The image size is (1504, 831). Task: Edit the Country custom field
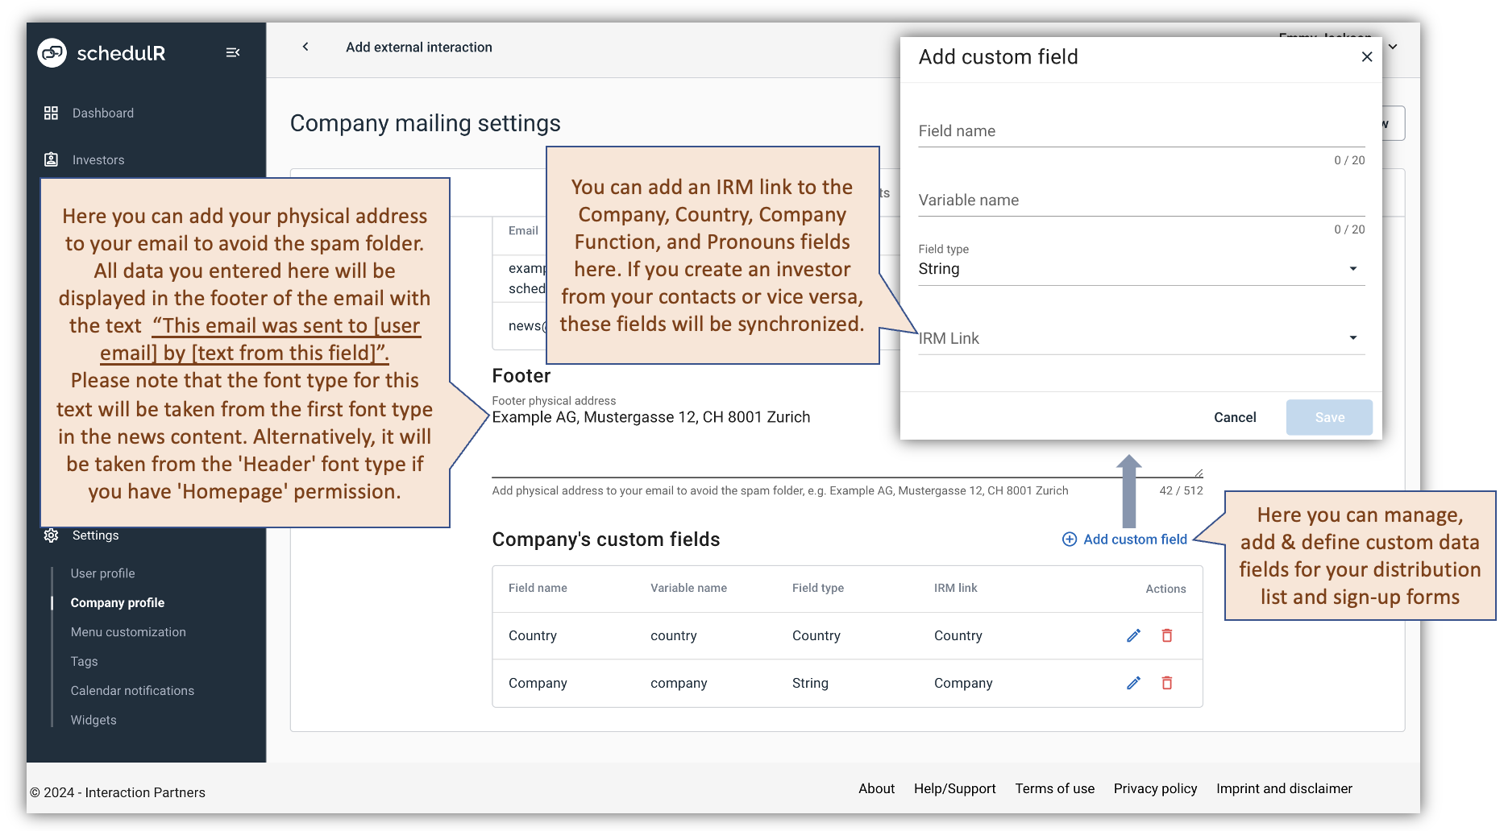click(1133, 635)
